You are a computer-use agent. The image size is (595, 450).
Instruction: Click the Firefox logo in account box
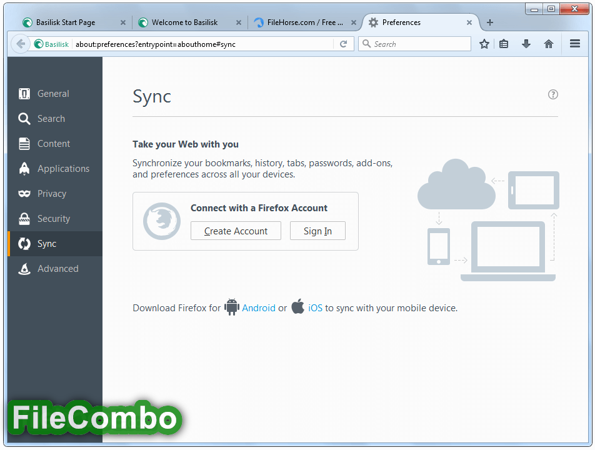pyautogui.click(x=162, y=221)
